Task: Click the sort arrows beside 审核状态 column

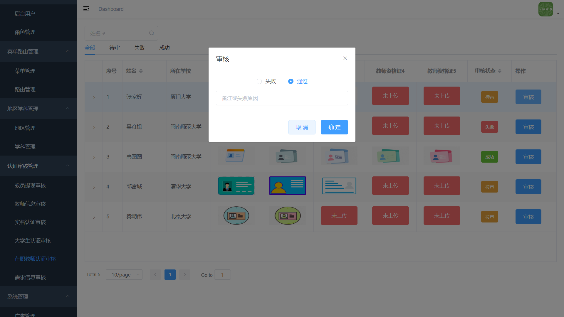Action: (500, 71)
